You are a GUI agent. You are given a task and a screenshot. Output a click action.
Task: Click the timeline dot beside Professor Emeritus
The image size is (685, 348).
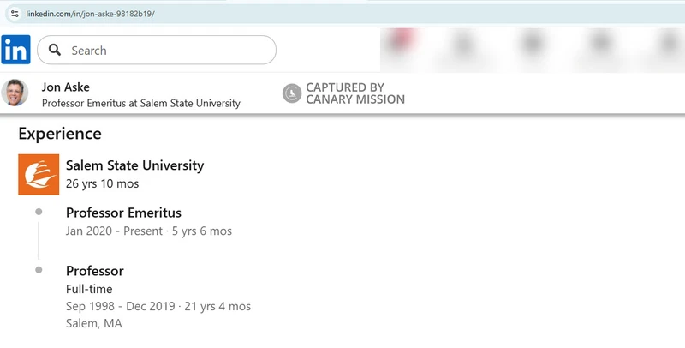[x=39, y=212]
